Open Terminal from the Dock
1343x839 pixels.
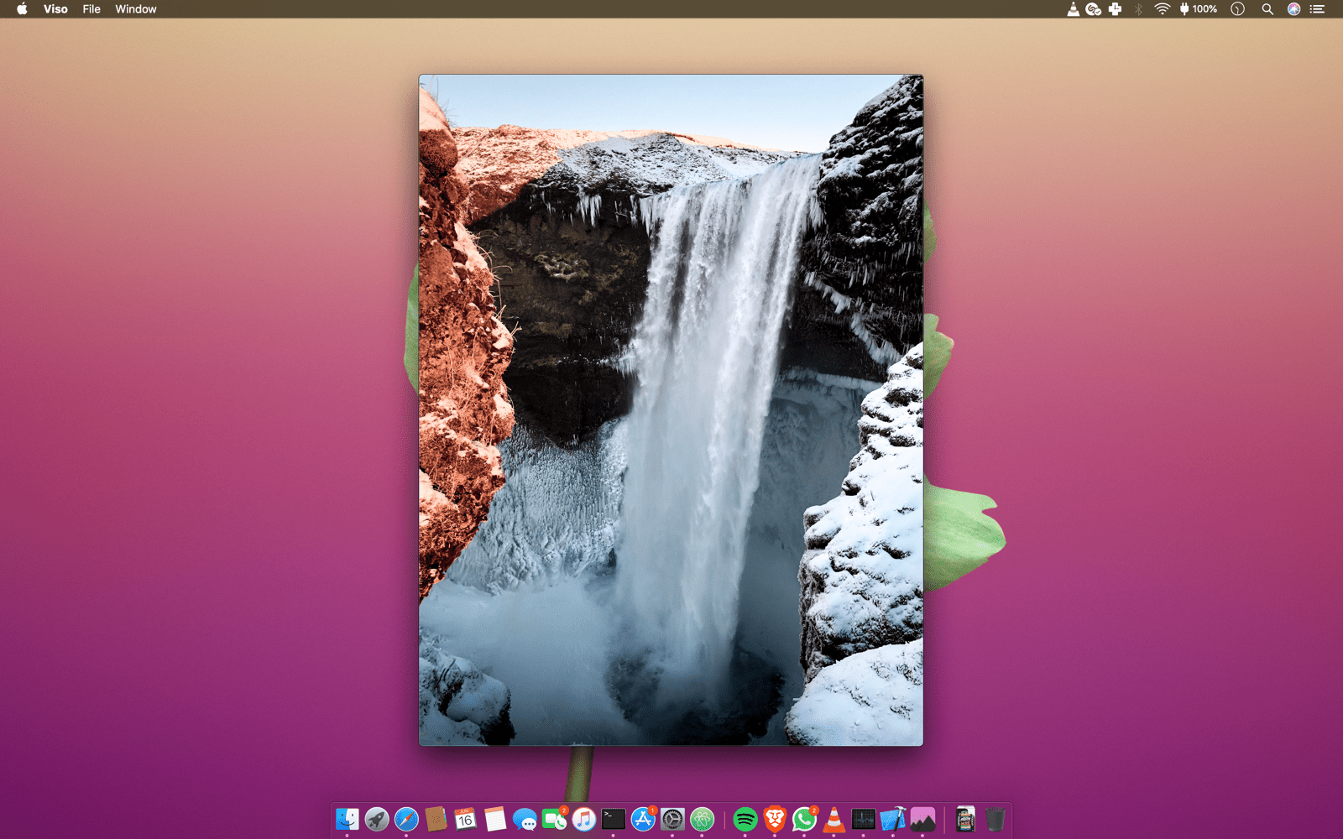coord(614,819)
